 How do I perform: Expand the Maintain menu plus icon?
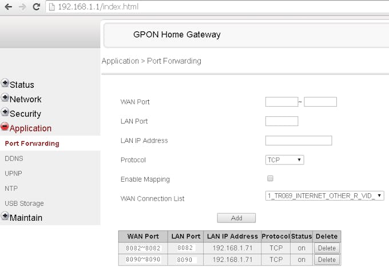coord(5,216)
